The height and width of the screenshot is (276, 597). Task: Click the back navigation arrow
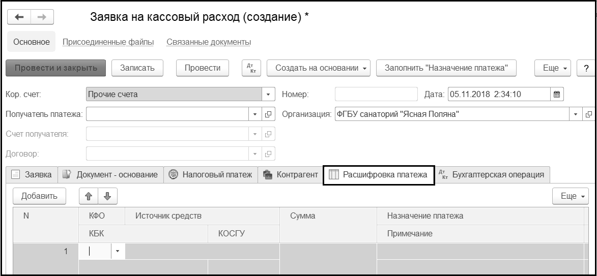19,17
